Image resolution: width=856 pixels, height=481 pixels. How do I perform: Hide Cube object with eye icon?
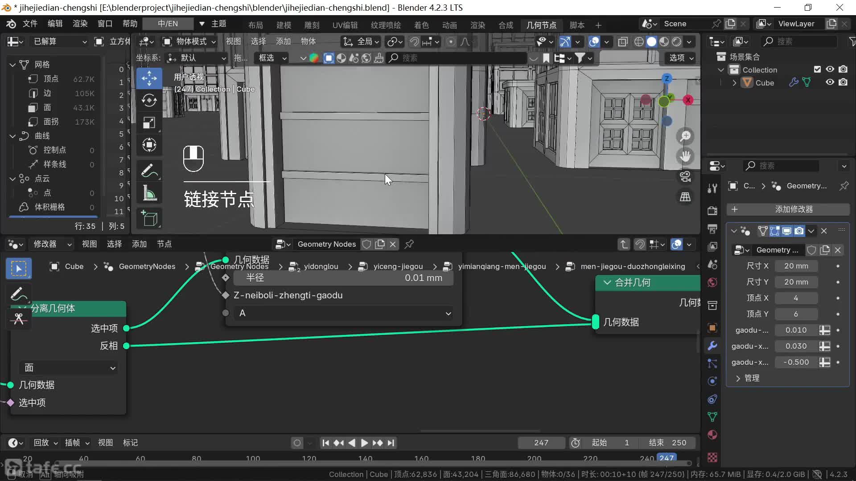tap(830, 82)
